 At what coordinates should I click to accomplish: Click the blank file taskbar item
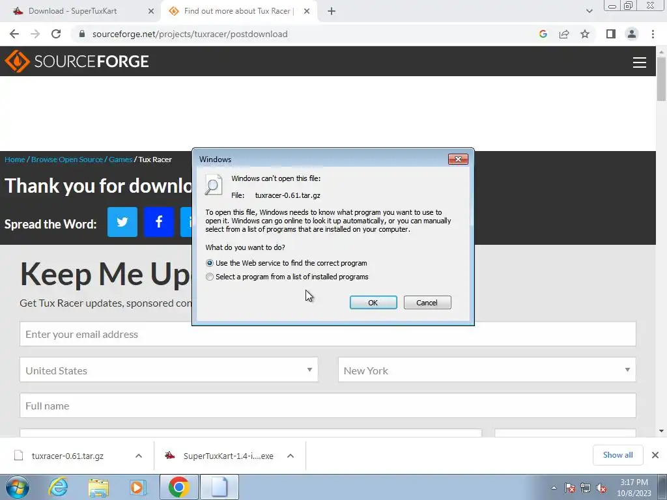tap(220, 487)
